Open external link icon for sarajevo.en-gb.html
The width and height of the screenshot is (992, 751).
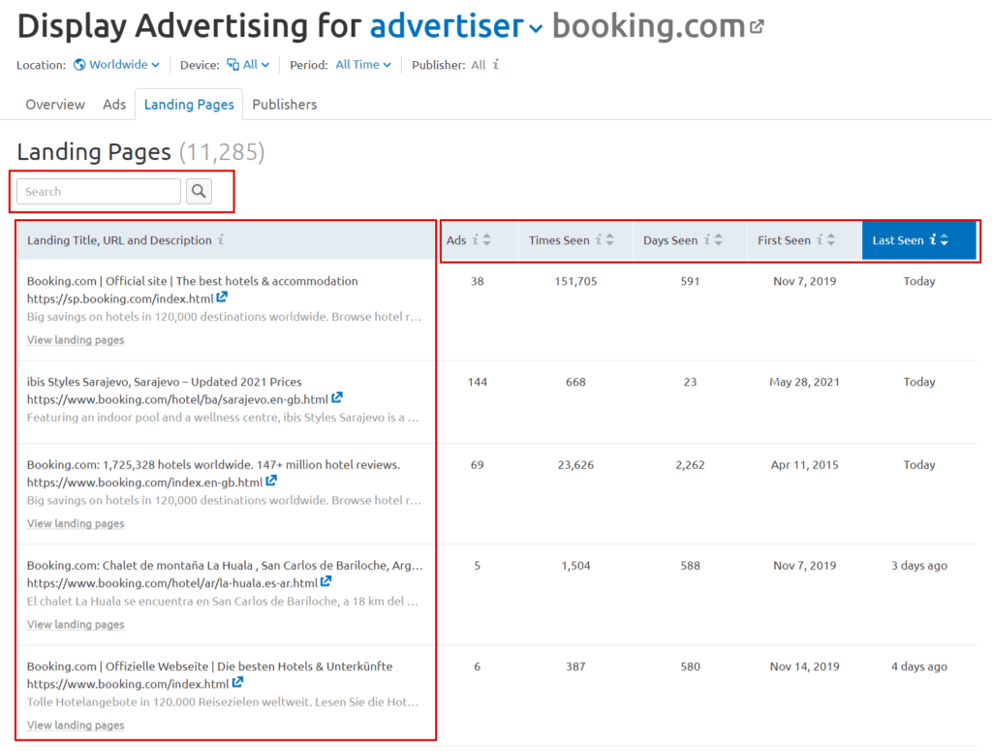pos(337,398)
